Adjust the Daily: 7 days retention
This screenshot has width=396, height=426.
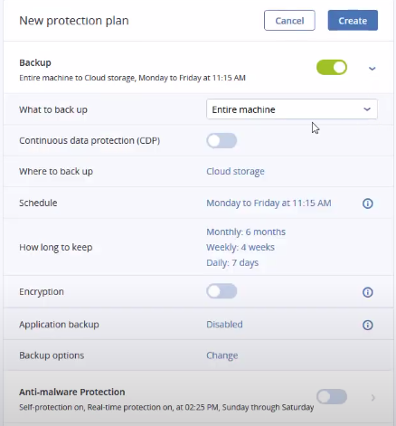[x=232, y=262]
